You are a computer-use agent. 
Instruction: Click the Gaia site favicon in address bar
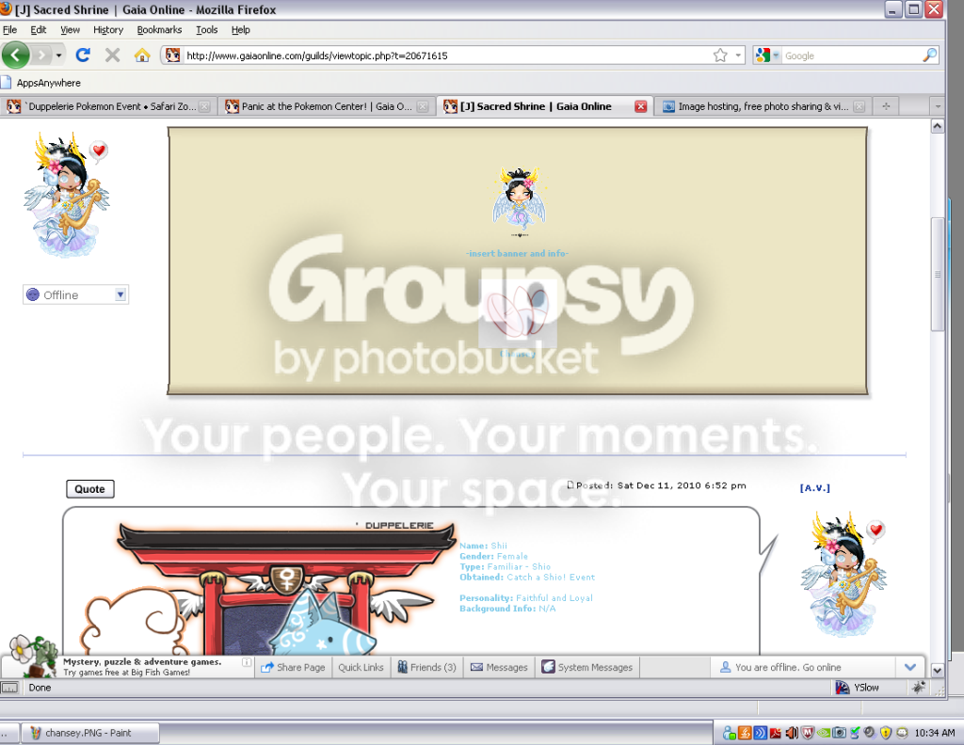(x=173, y=55)
